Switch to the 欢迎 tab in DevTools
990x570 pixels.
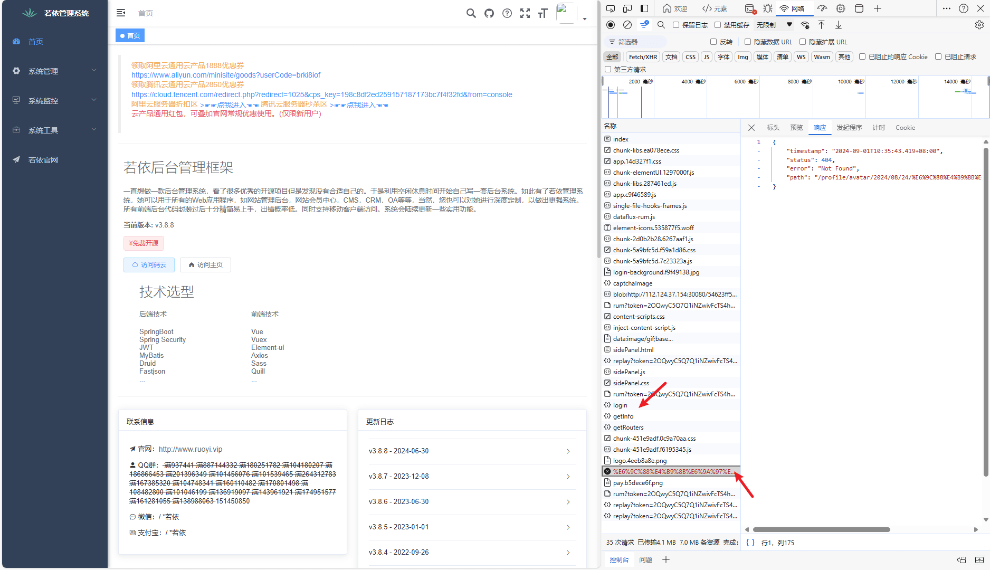(675, 8)
